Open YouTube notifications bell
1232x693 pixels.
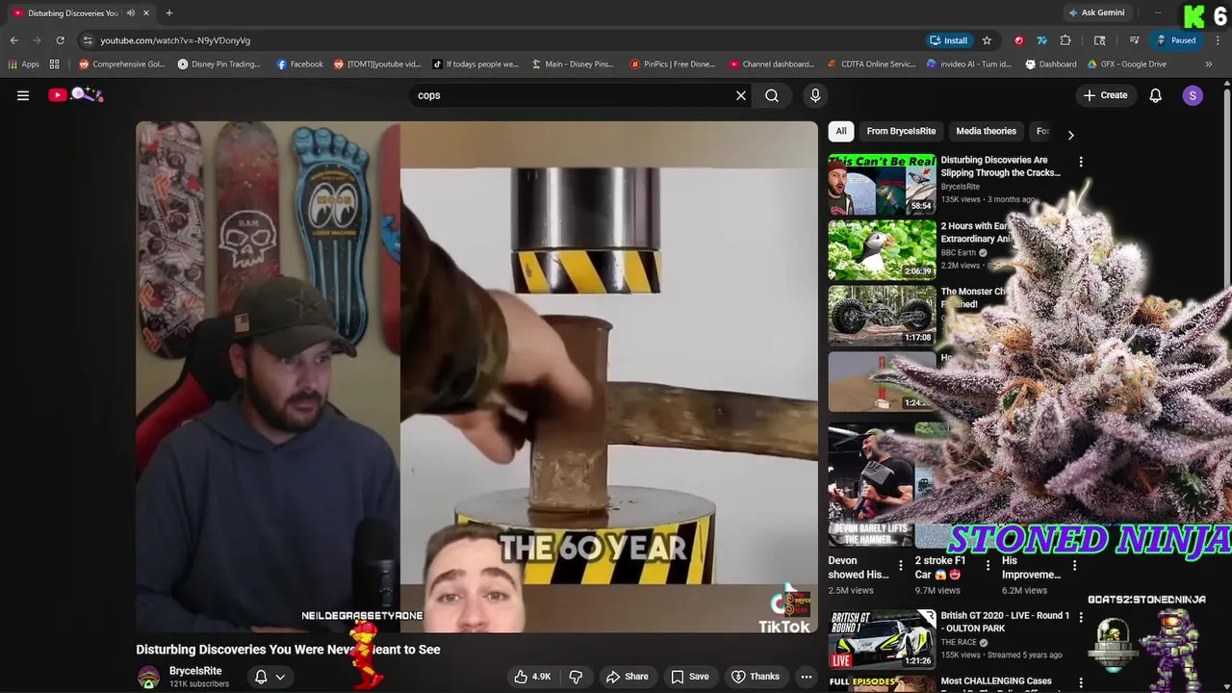click(x=1156, y=95)
